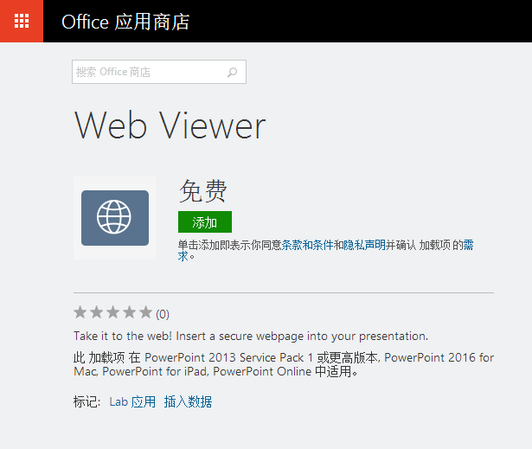Select the fourth rating star

pos(129,312)
